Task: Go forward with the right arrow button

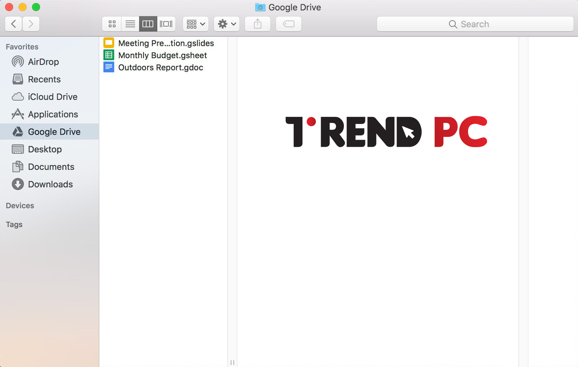Action: click(31, 24)
